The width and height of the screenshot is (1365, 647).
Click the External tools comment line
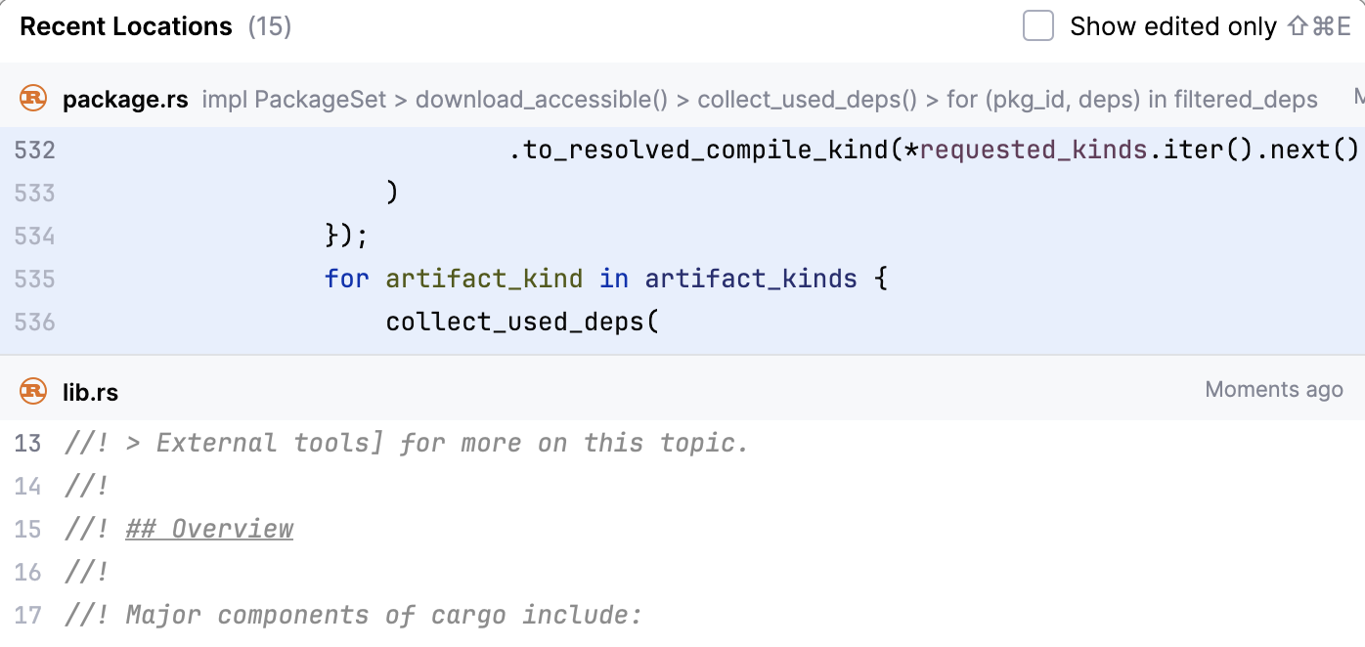coord(406,444)
